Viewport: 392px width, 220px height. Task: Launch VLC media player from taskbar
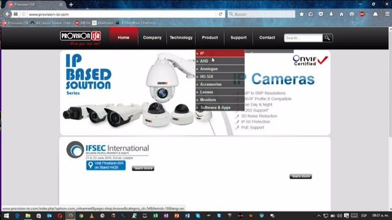tap(92, 216)
